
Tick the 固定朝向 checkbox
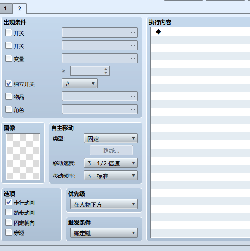click(x=8, y=222)
